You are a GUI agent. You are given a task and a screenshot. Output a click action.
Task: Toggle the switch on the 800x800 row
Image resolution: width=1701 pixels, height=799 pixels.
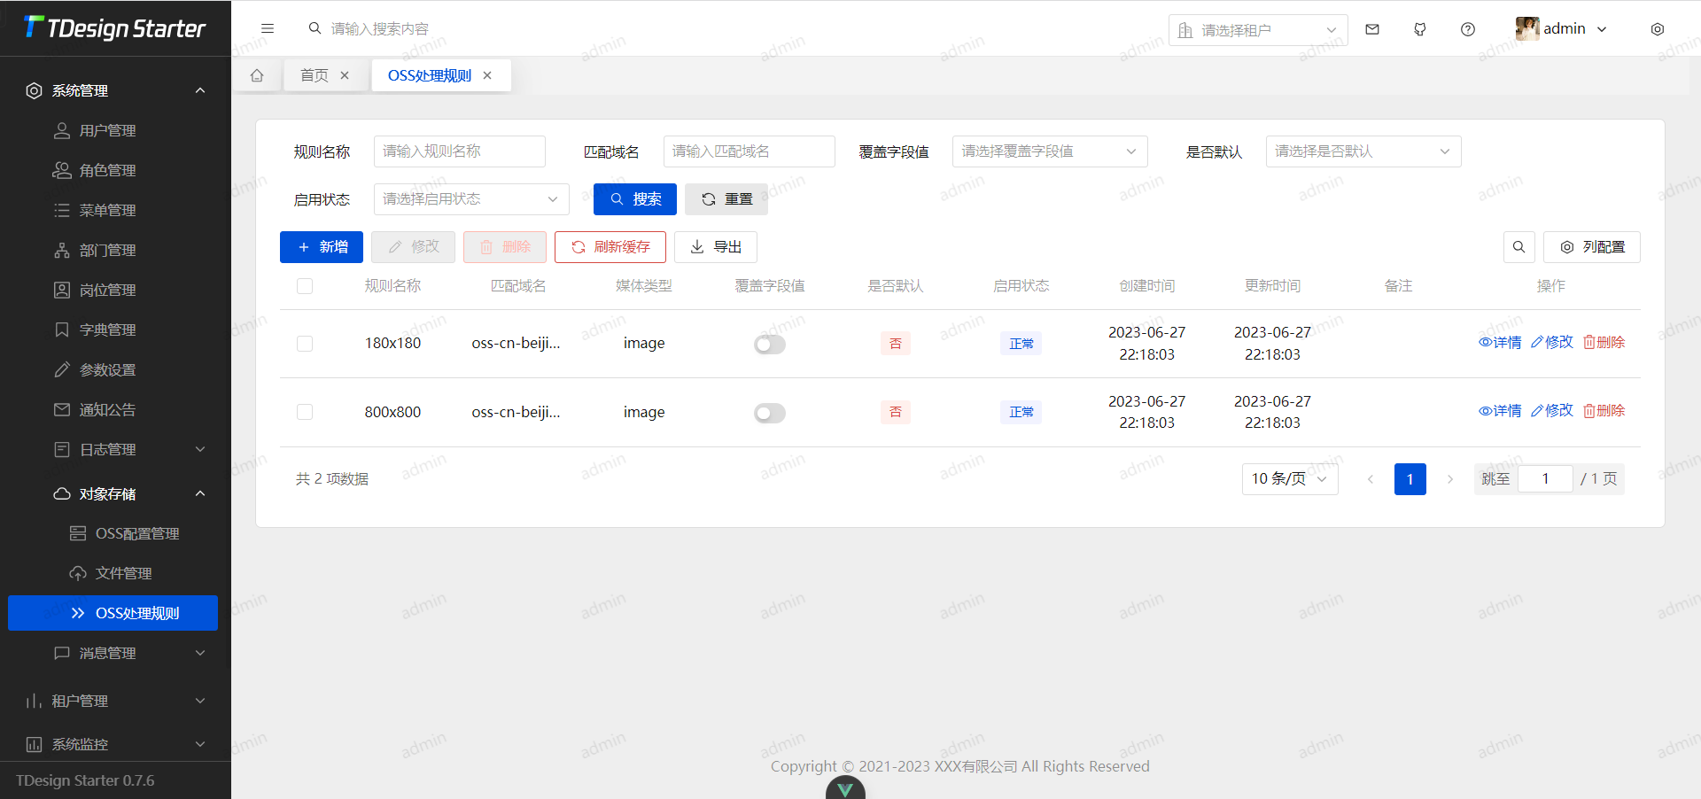tap(769, 413)
